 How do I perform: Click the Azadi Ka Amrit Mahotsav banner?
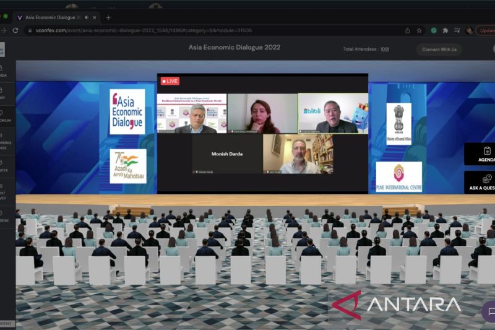[128, 166]
